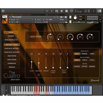Select the HARMONICS articulation button
Screen dimensions: 103x103
coord(12,63)
